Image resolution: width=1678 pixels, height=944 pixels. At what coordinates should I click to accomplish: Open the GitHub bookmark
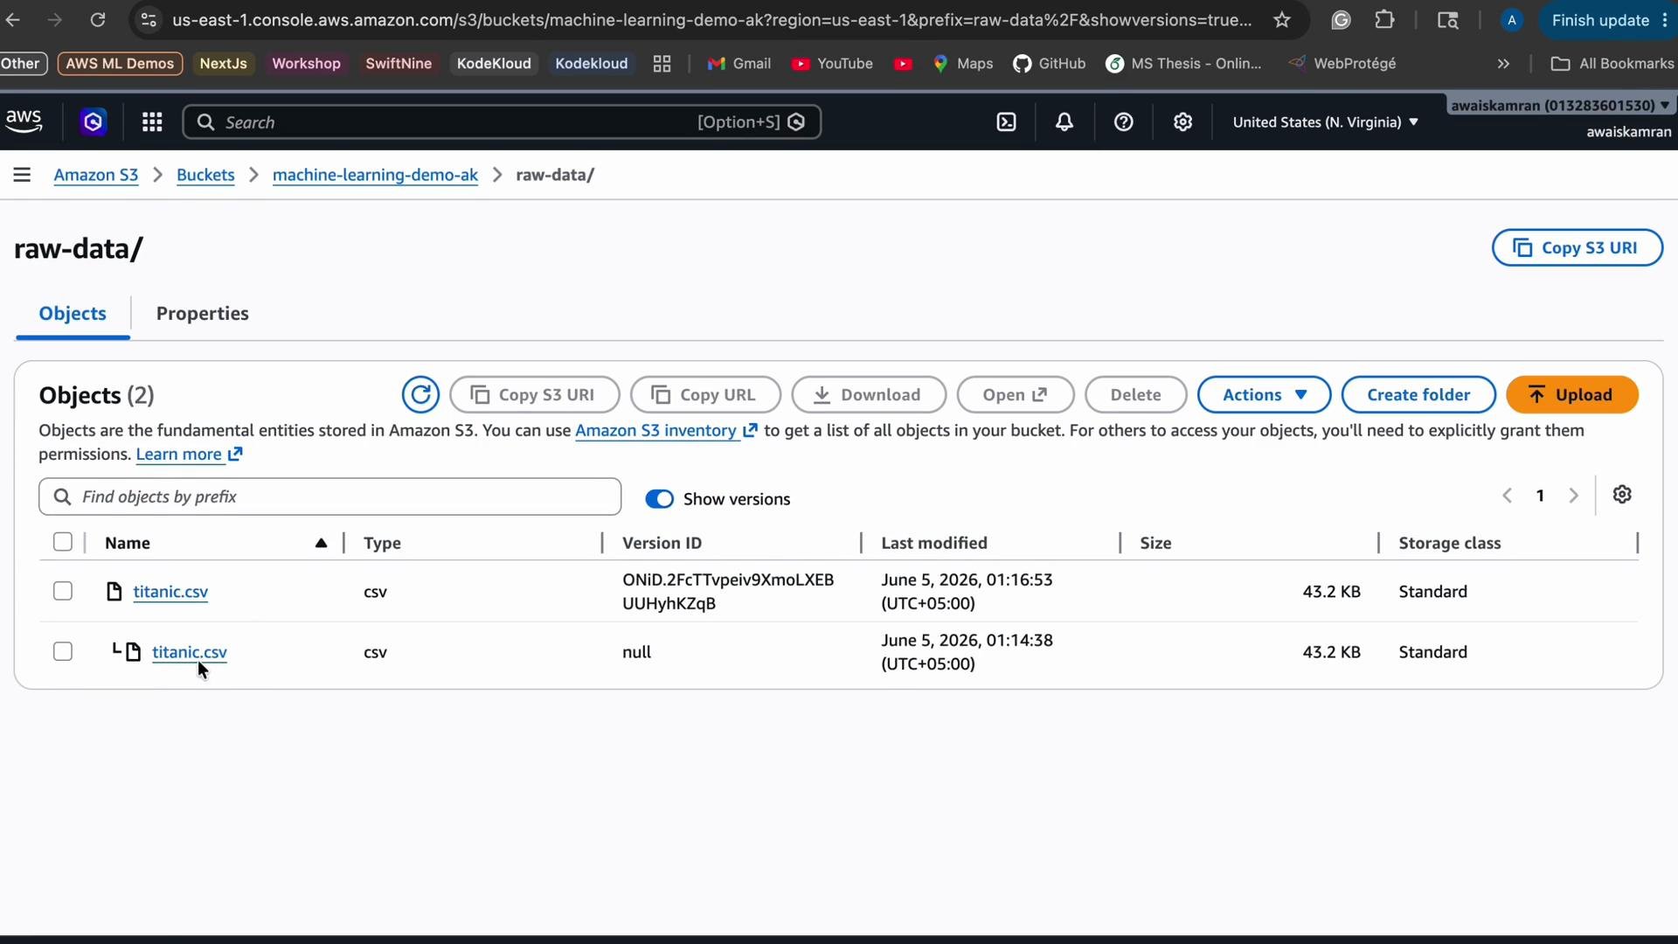click(1049, 64)
